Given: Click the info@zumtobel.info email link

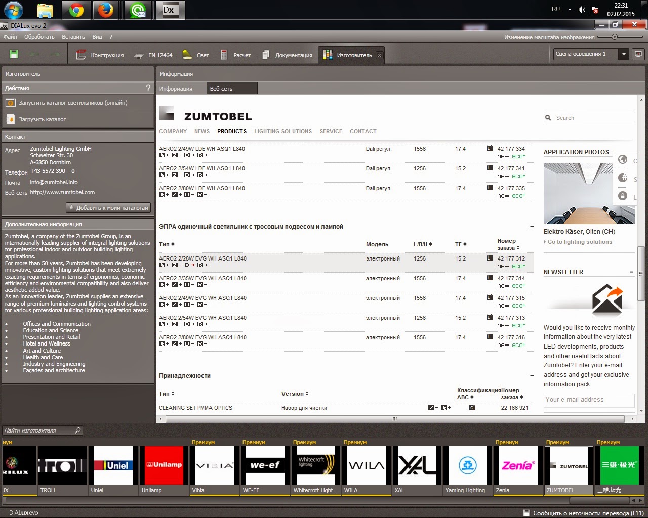Looking at the screenshot, I should pyautogui.click(x=54, y=182).
